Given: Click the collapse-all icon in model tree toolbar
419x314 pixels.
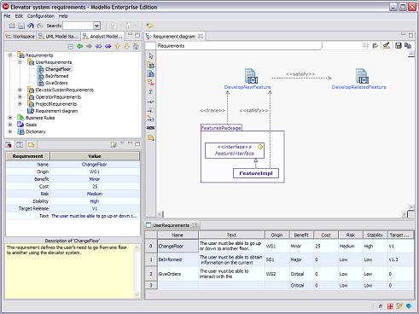Looking at the screenshot, I should click(x=71, y=46).
